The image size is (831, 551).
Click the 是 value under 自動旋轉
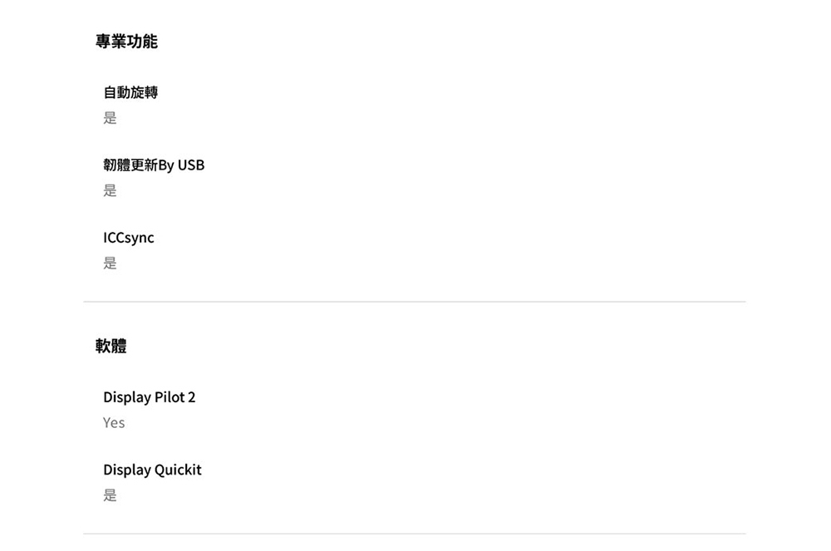pos(110,118)
